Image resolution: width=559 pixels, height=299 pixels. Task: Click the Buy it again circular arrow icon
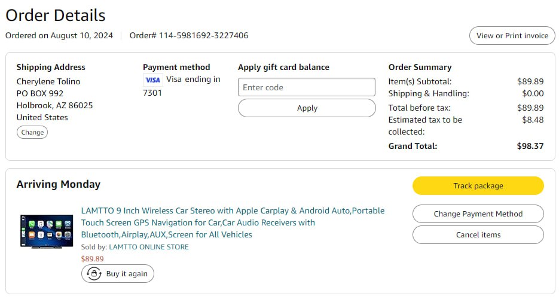coord(94,274)
